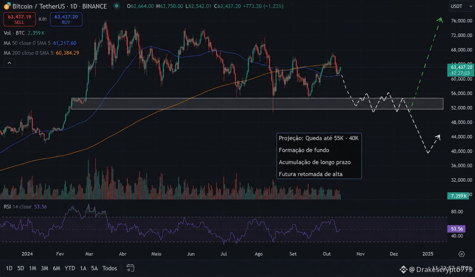Select the 5D time range
The image size is (475, 277).
tap(21, 268)
